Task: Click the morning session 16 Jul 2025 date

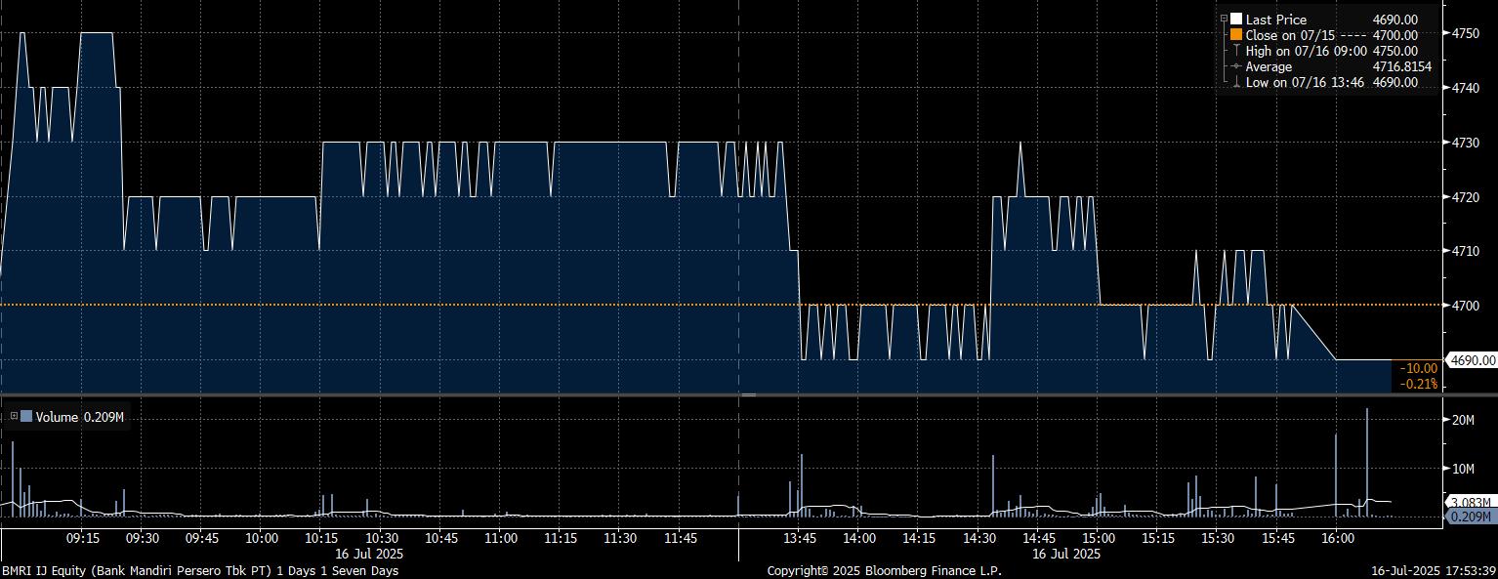Action: [368, 554]
